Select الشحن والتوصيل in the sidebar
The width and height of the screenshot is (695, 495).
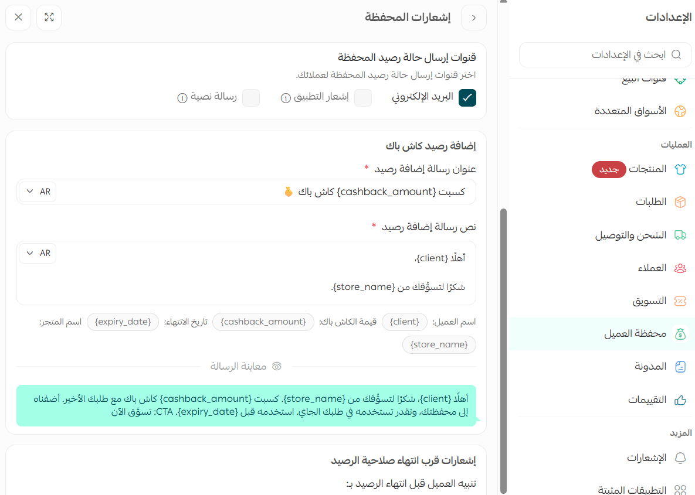[602, 235]
